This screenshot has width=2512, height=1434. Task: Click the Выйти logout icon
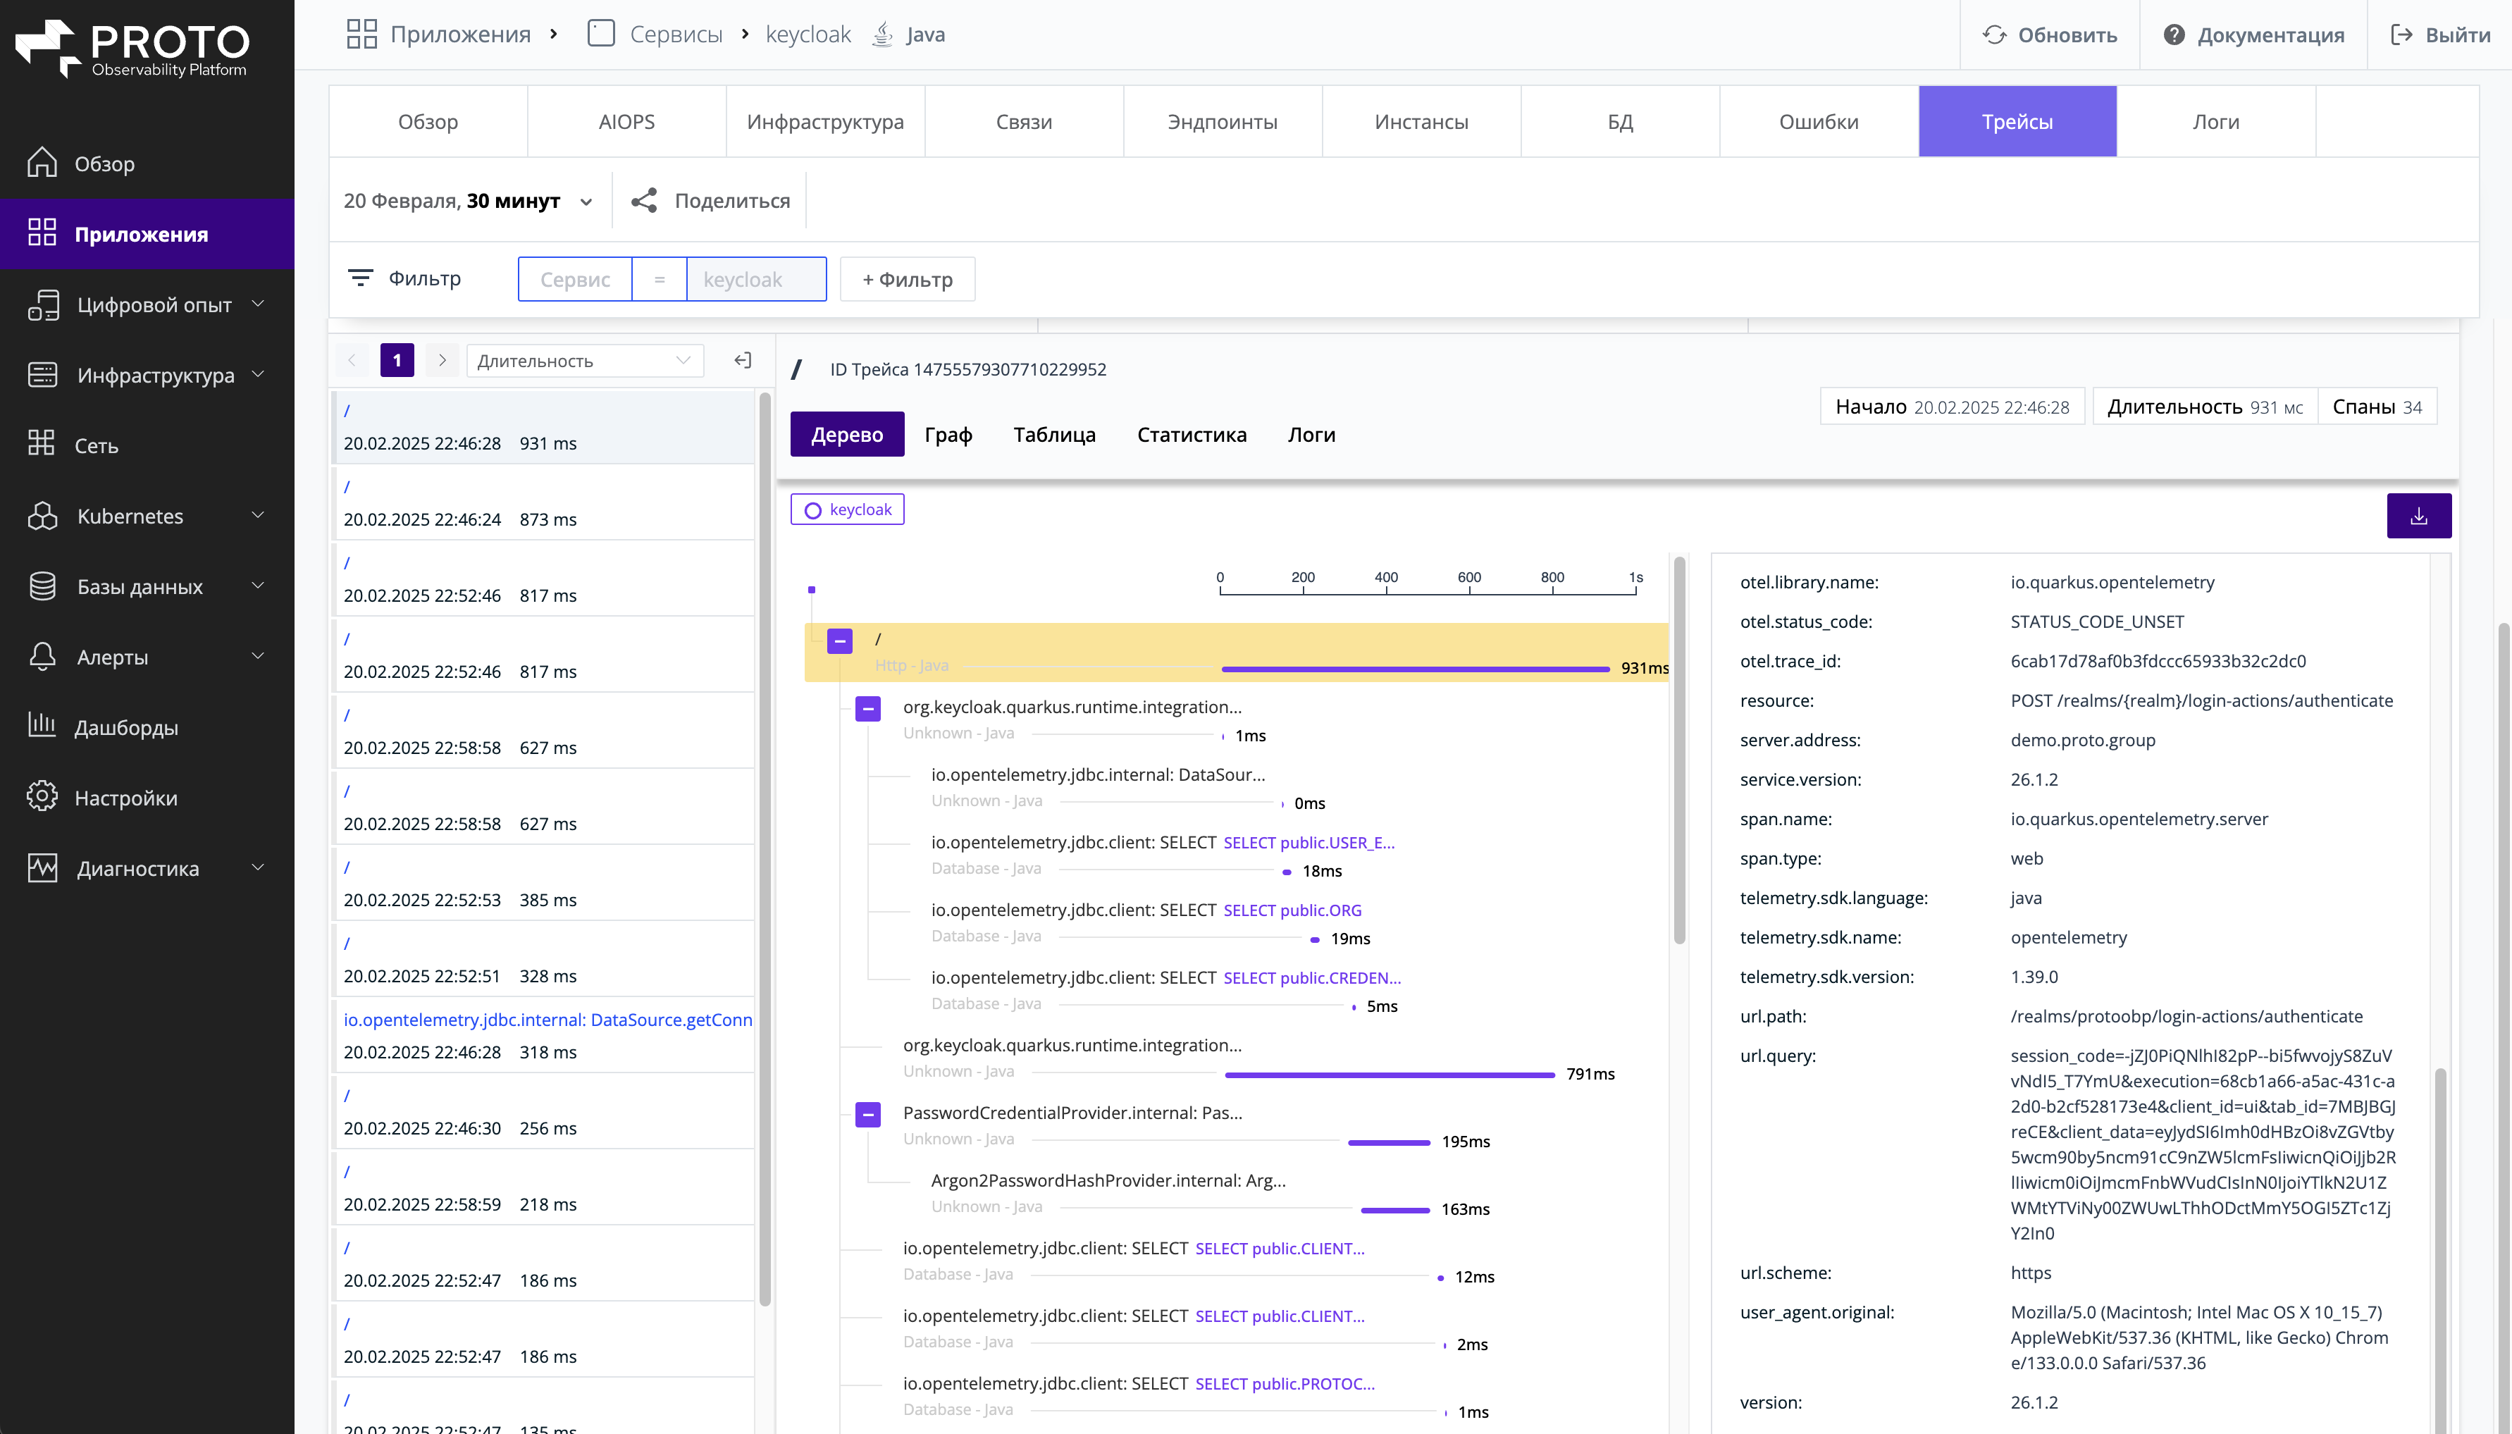2401,35
